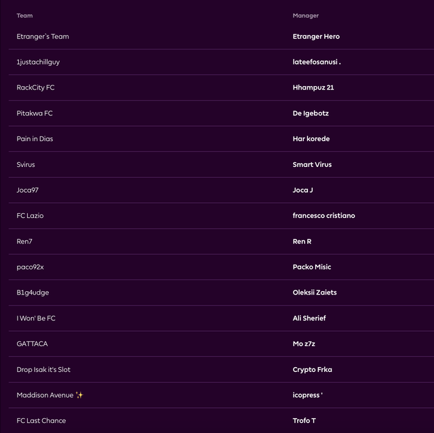Click the Team column header
The width and height of the screenshot is (434, 433).
(x=24, y=16)
